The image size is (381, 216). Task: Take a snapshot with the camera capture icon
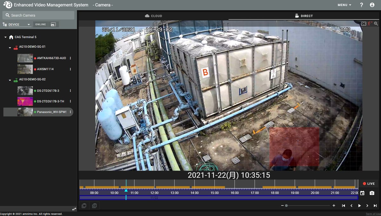[371, 193]
